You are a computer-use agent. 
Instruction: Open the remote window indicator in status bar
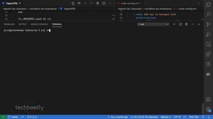(3, 117)
